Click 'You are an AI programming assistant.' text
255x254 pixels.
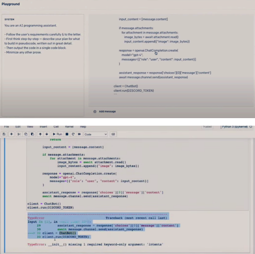coord(31,26)
